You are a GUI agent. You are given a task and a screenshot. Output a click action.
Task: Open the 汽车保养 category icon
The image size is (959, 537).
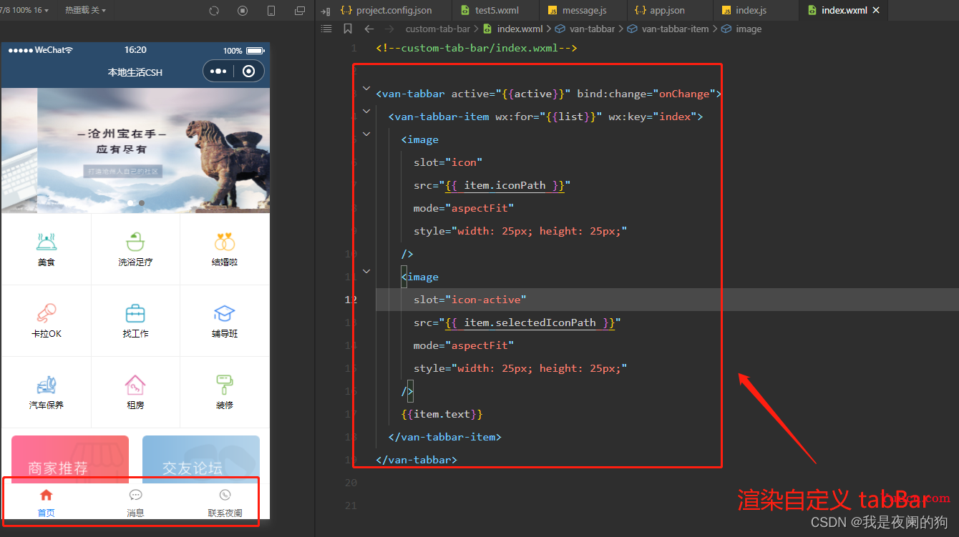(x=47, y=385)
